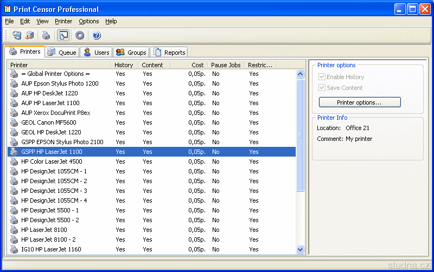Click the window layout toolbar icon
This screenshot has width=434, height=272.
tap(63, 36)
